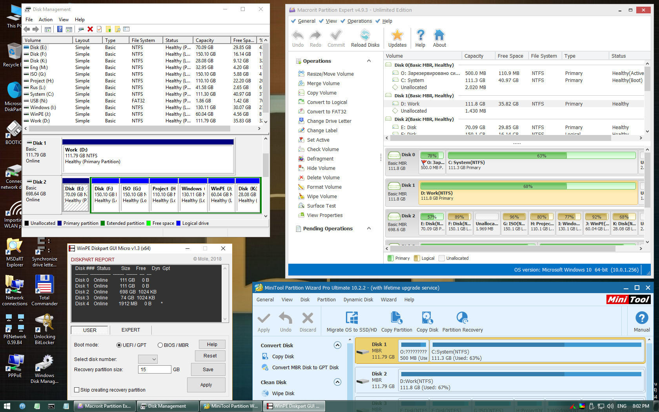Screen dimensions: 659x412
Task: Click Discard X in MiniTool toolbar
Action: 308,318
